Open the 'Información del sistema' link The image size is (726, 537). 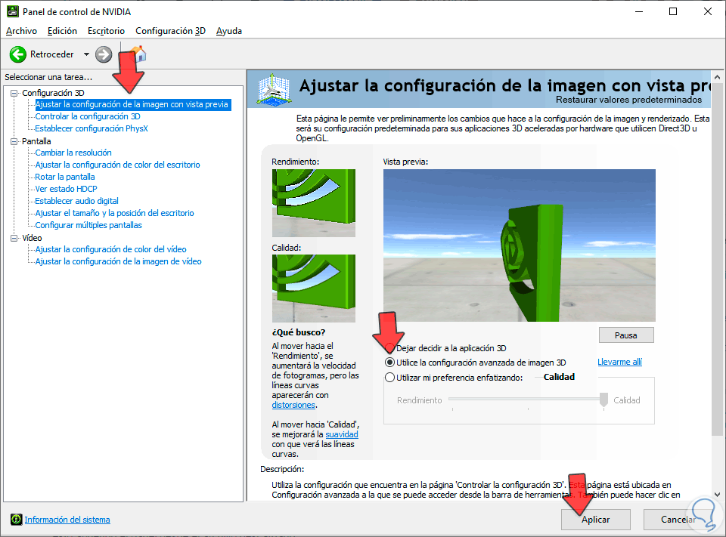pyautogui.click(x=67, y=520)
